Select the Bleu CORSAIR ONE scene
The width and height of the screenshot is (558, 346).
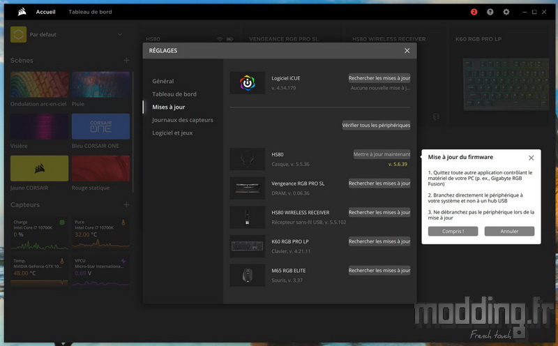[100, 126]
